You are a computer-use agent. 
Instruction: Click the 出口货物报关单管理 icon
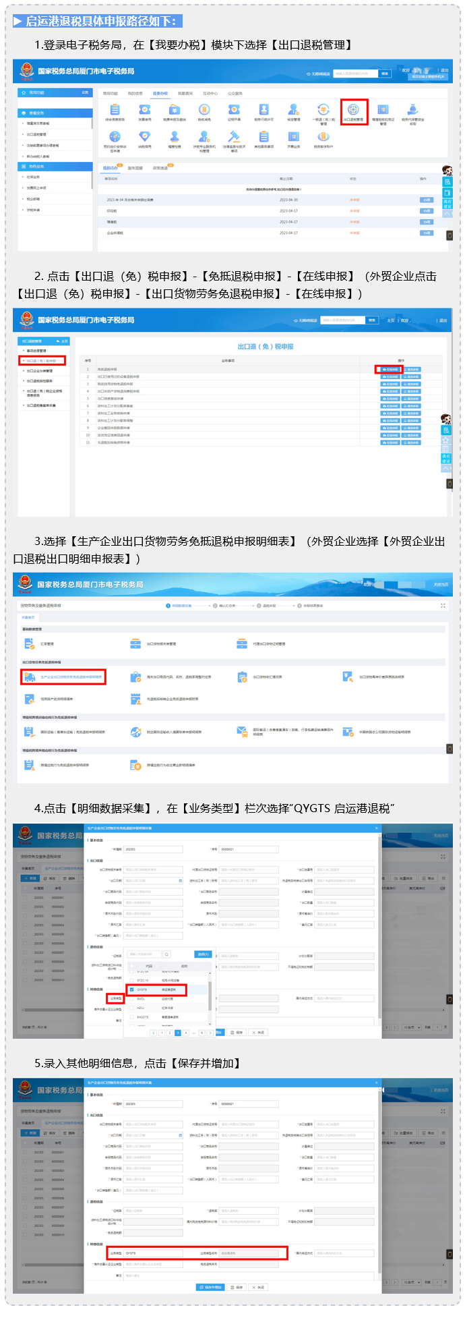[136, 643]
